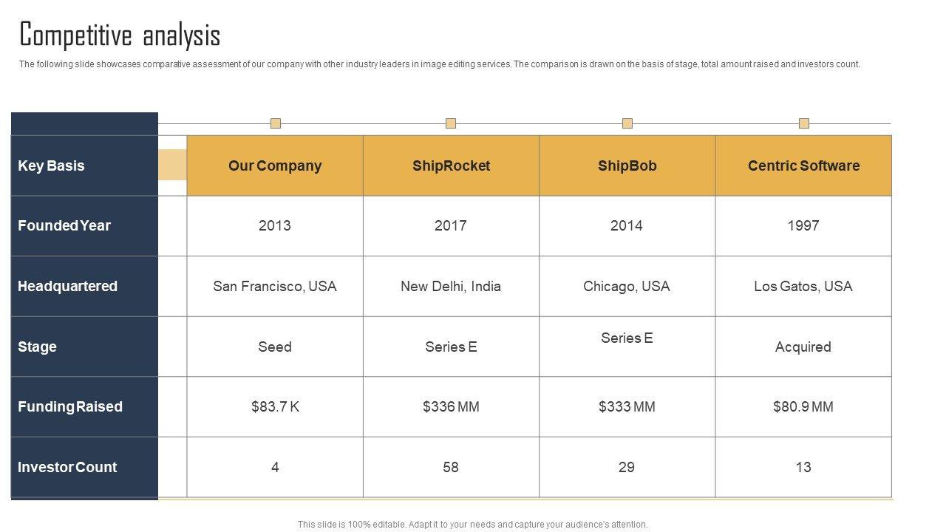946x532 pixels.
Task: Select the Funding Raised row label
Action: (x=70, y=406)
